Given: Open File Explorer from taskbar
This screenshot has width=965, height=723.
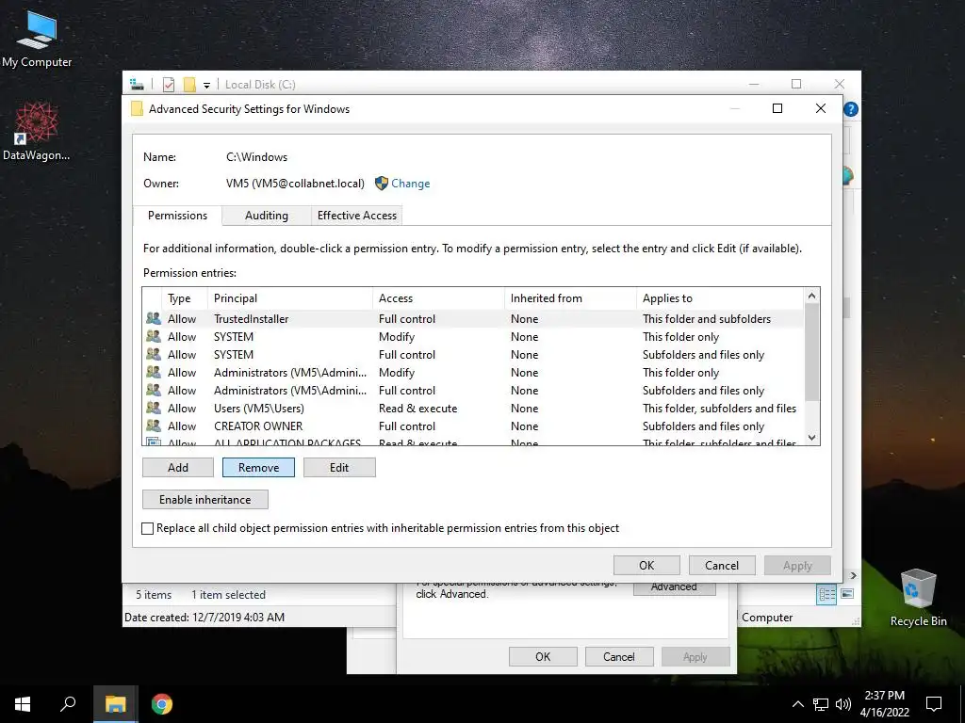Looking at the screenshot, I should point(115,704).
